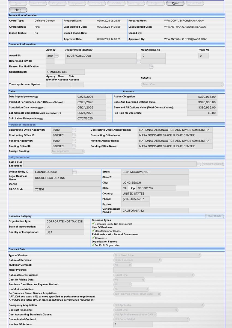Open the Contract Financing dropdown
The height and width of the screenshot is (328, 232).
click(146, 310)
